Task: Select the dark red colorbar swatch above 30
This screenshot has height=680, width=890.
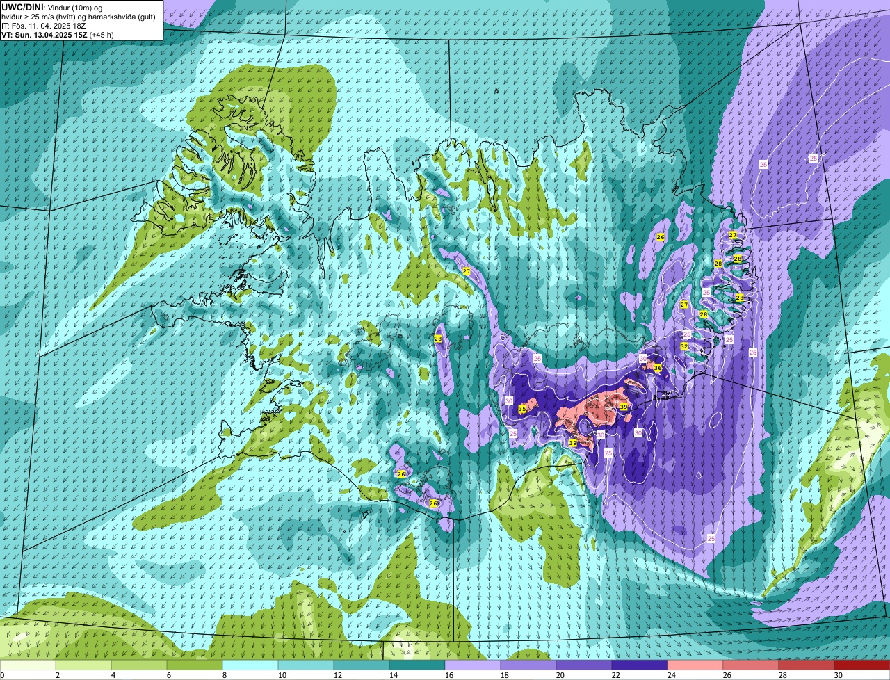Action: pos(862,665)
